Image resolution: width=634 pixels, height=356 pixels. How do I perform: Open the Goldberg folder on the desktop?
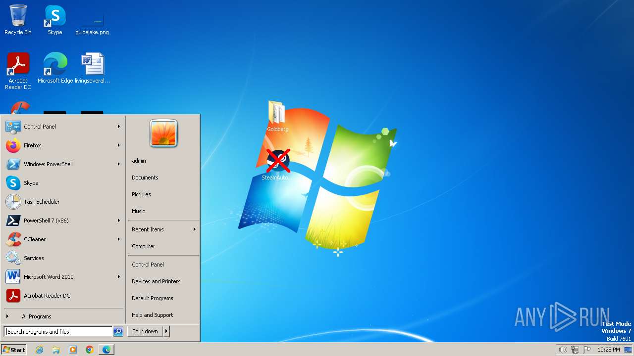click(277, 116)
